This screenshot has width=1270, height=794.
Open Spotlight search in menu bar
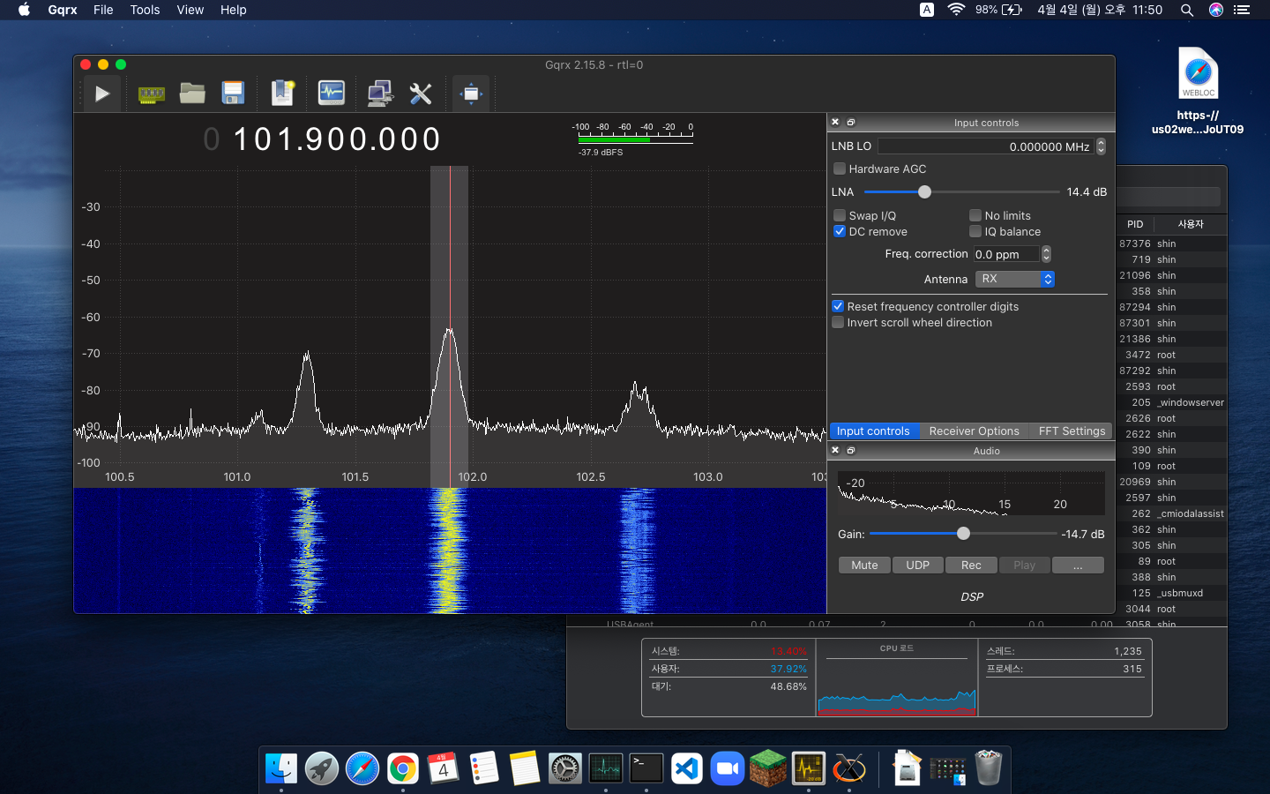(x=1187, y=10)
